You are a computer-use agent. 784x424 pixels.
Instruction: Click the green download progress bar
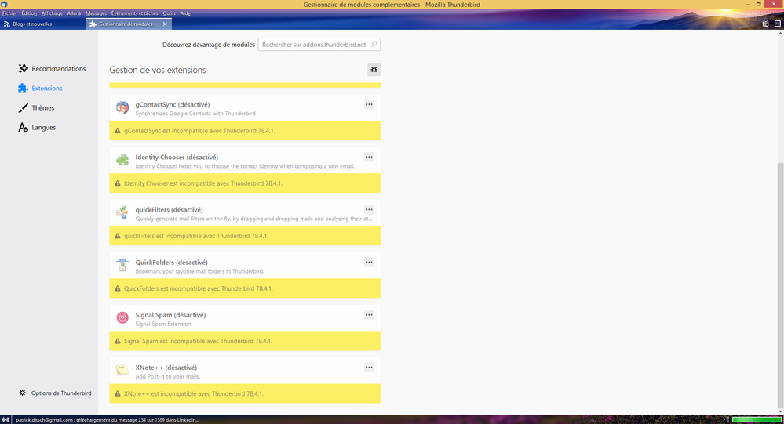pyautogui.click(x=756, y=419)
